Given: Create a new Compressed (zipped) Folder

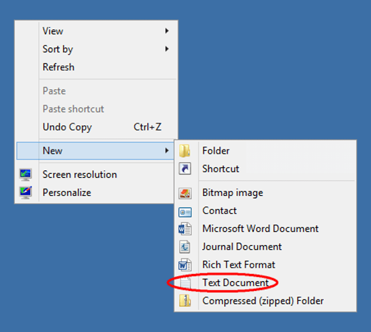Looking at the screenshot, I should pos(265,301).
